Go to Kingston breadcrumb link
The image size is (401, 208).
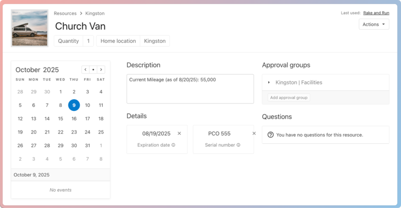pos(95,13)
